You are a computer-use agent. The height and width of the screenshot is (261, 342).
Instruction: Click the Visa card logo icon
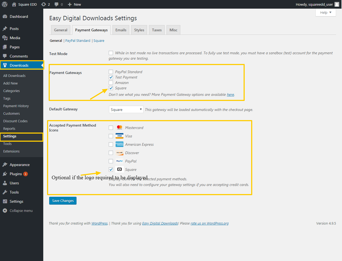pyautogui.click(x=119, y=136)
